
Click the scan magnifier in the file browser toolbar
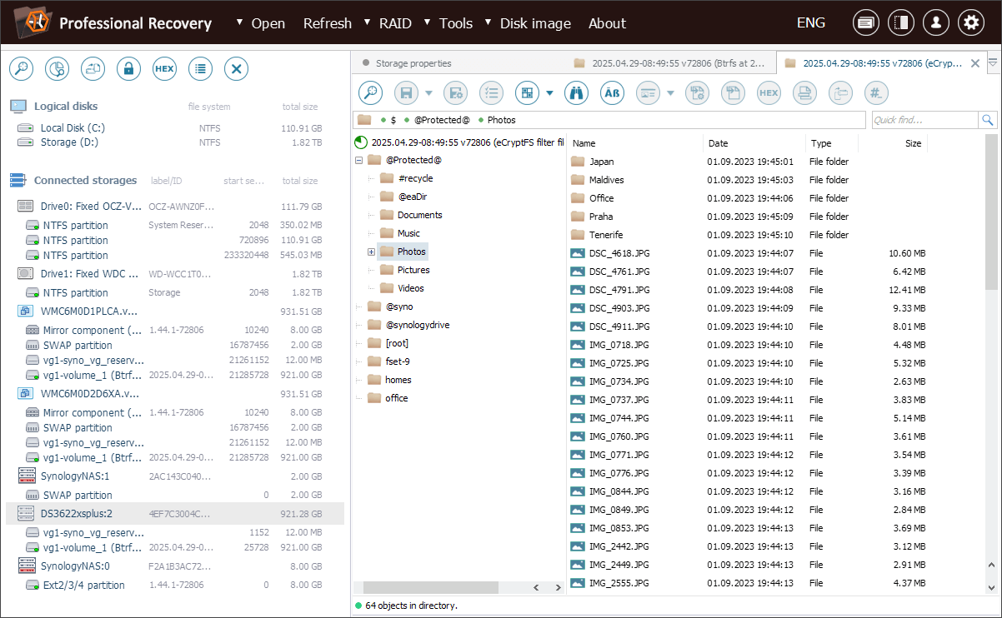click(370, 93)
